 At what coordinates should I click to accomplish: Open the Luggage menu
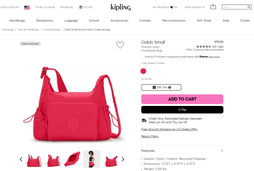pos(71,20)
